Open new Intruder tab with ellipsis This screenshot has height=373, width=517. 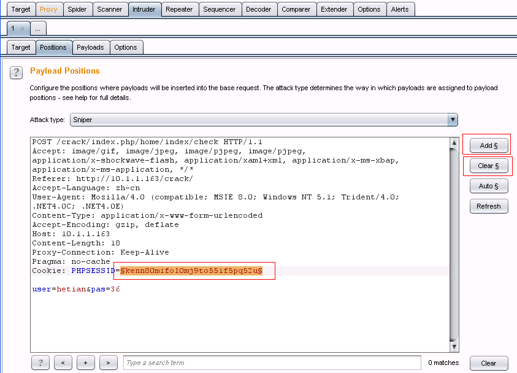(x=38, y=28)
